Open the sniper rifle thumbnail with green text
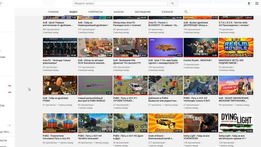This screenshot has width=261, height=147. [x=95, y=85]
